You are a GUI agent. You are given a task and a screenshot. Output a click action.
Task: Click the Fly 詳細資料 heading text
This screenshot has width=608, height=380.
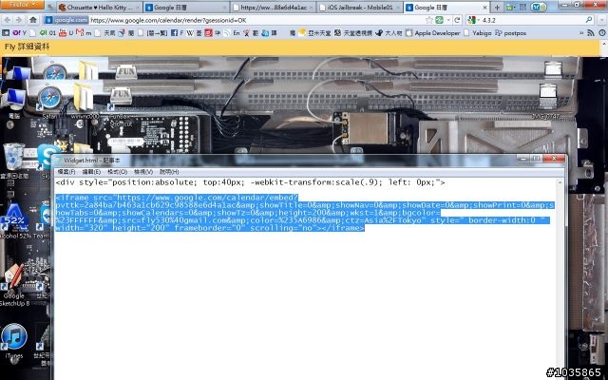coord(28,47)
